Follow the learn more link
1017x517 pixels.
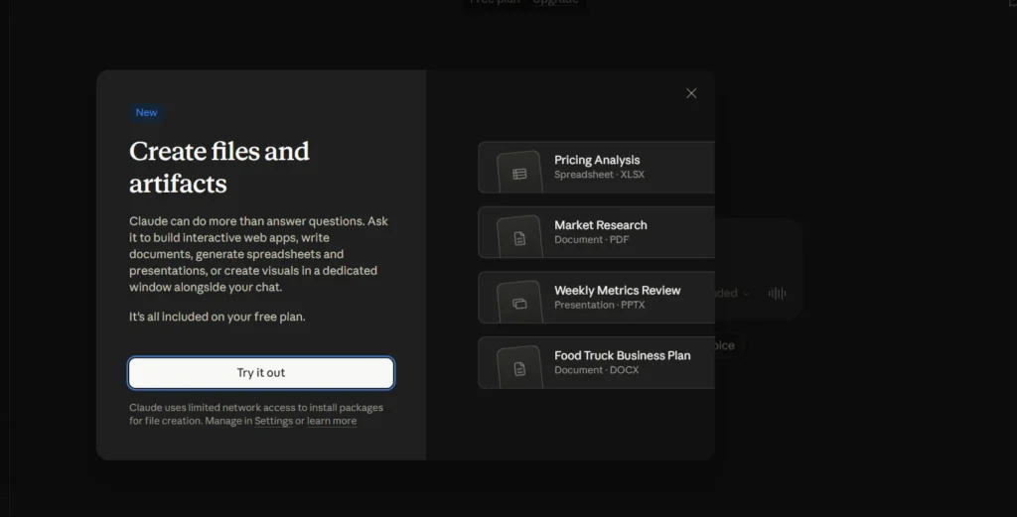tap(332, 421)
